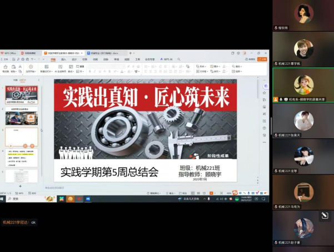The image size is (334, 252).
Task: Click the edit pencil icon in meeting panel
Action: pos(324,215)
